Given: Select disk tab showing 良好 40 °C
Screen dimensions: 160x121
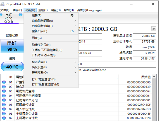Looking at the screenshot, I should 9,18.
